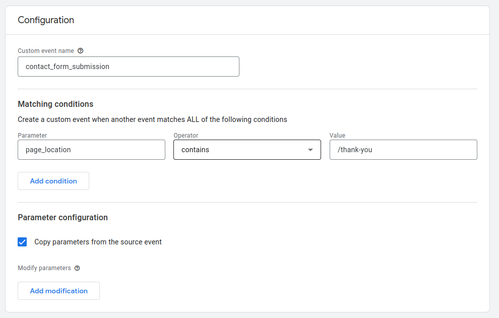Click the Parameter configuration heading
The width and height of the screenshot is (499, 318).
[63, 218]
